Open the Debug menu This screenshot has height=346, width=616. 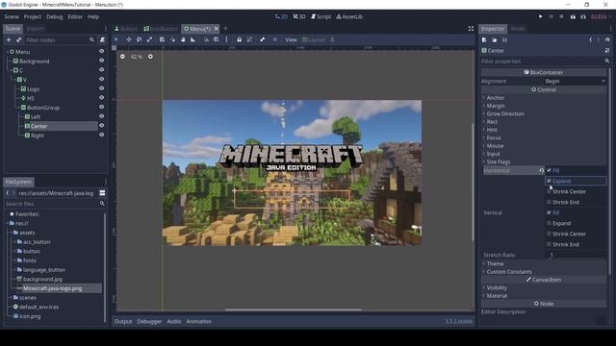(54, 16)
